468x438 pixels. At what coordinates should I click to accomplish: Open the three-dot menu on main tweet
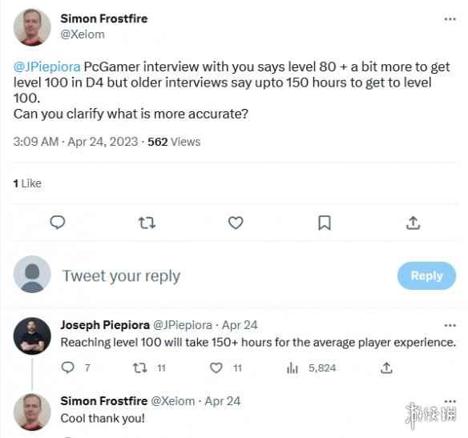[450, 19]
